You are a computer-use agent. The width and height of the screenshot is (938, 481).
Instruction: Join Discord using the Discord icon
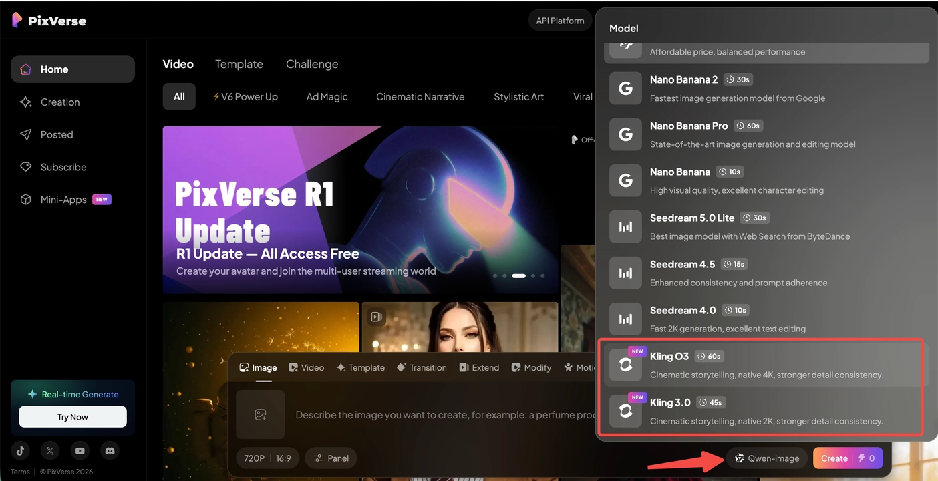(110, 450)
